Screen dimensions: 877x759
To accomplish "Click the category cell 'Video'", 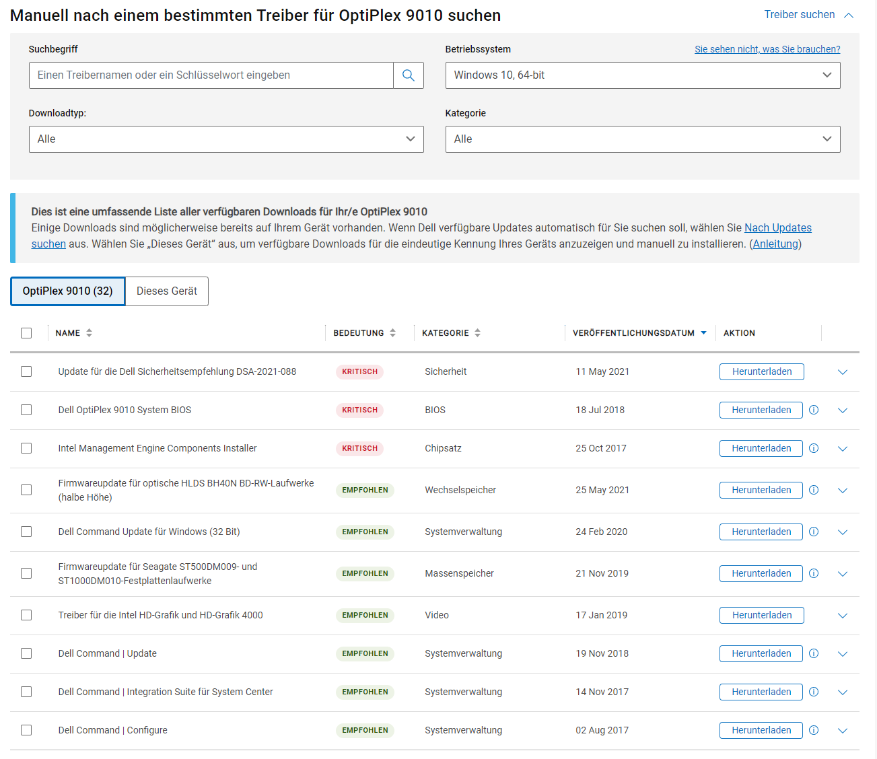I will coord(437,615).
